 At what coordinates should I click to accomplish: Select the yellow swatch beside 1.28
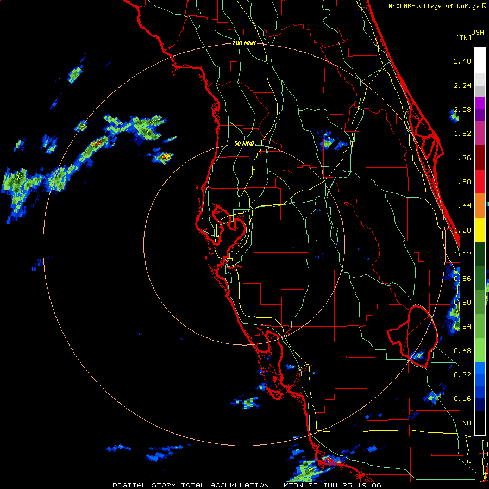pyautogui.click(x=480, y=230)
